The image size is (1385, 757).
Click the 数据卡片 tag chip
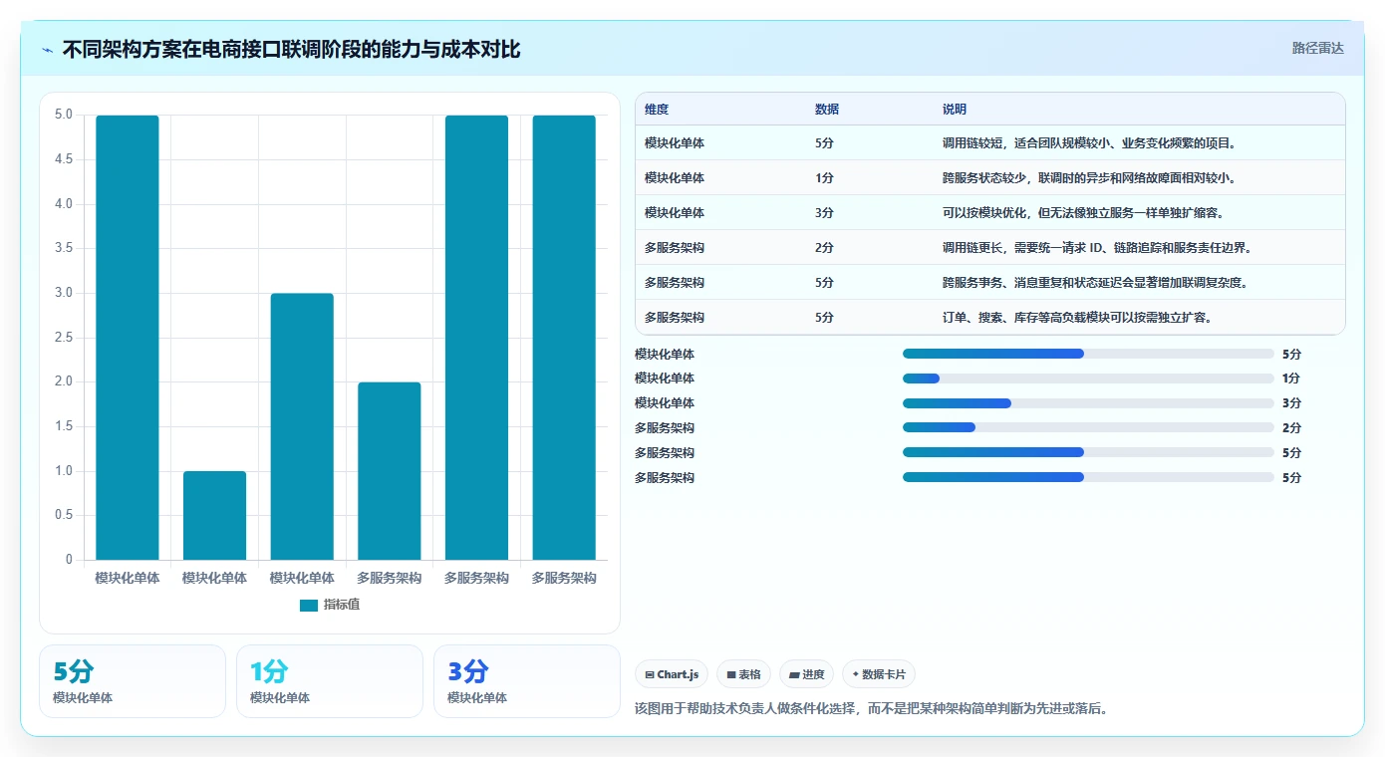click(878, 674)
